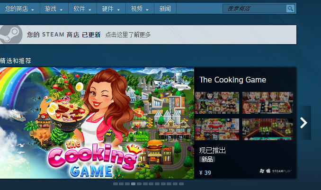This screenshot has height=190, width=321.
Task: Click 点击这里了解更多 link
Action: pos(128,35)
